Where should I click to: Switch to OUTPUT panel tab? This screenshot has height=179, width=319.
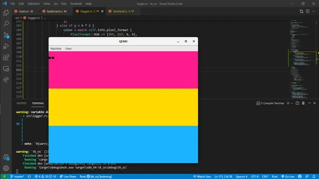click(21, 103)
